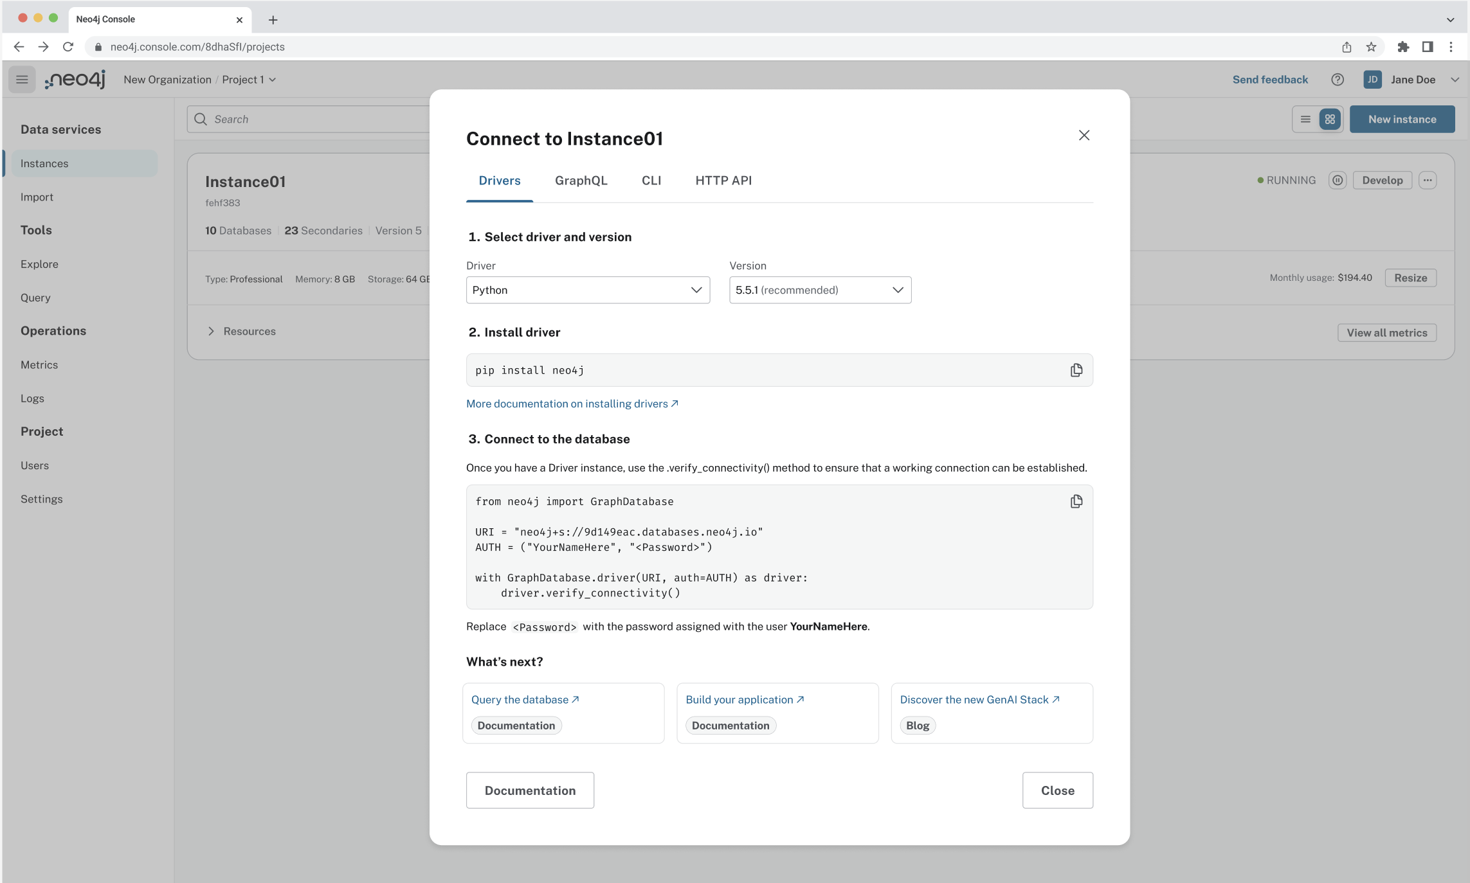Open Import in the sidebar

click(x=37, y=197)
